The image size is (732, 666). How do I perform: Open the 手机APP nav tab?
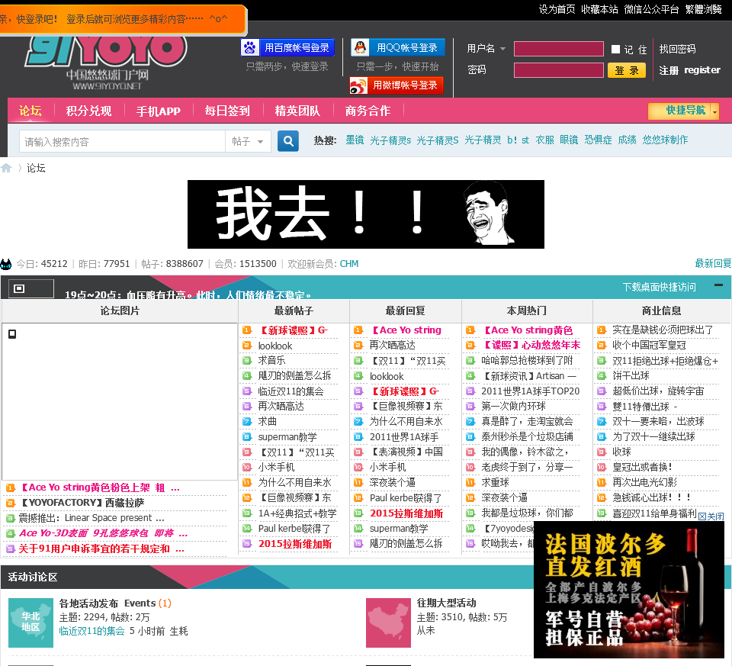(x=159, y=111)
